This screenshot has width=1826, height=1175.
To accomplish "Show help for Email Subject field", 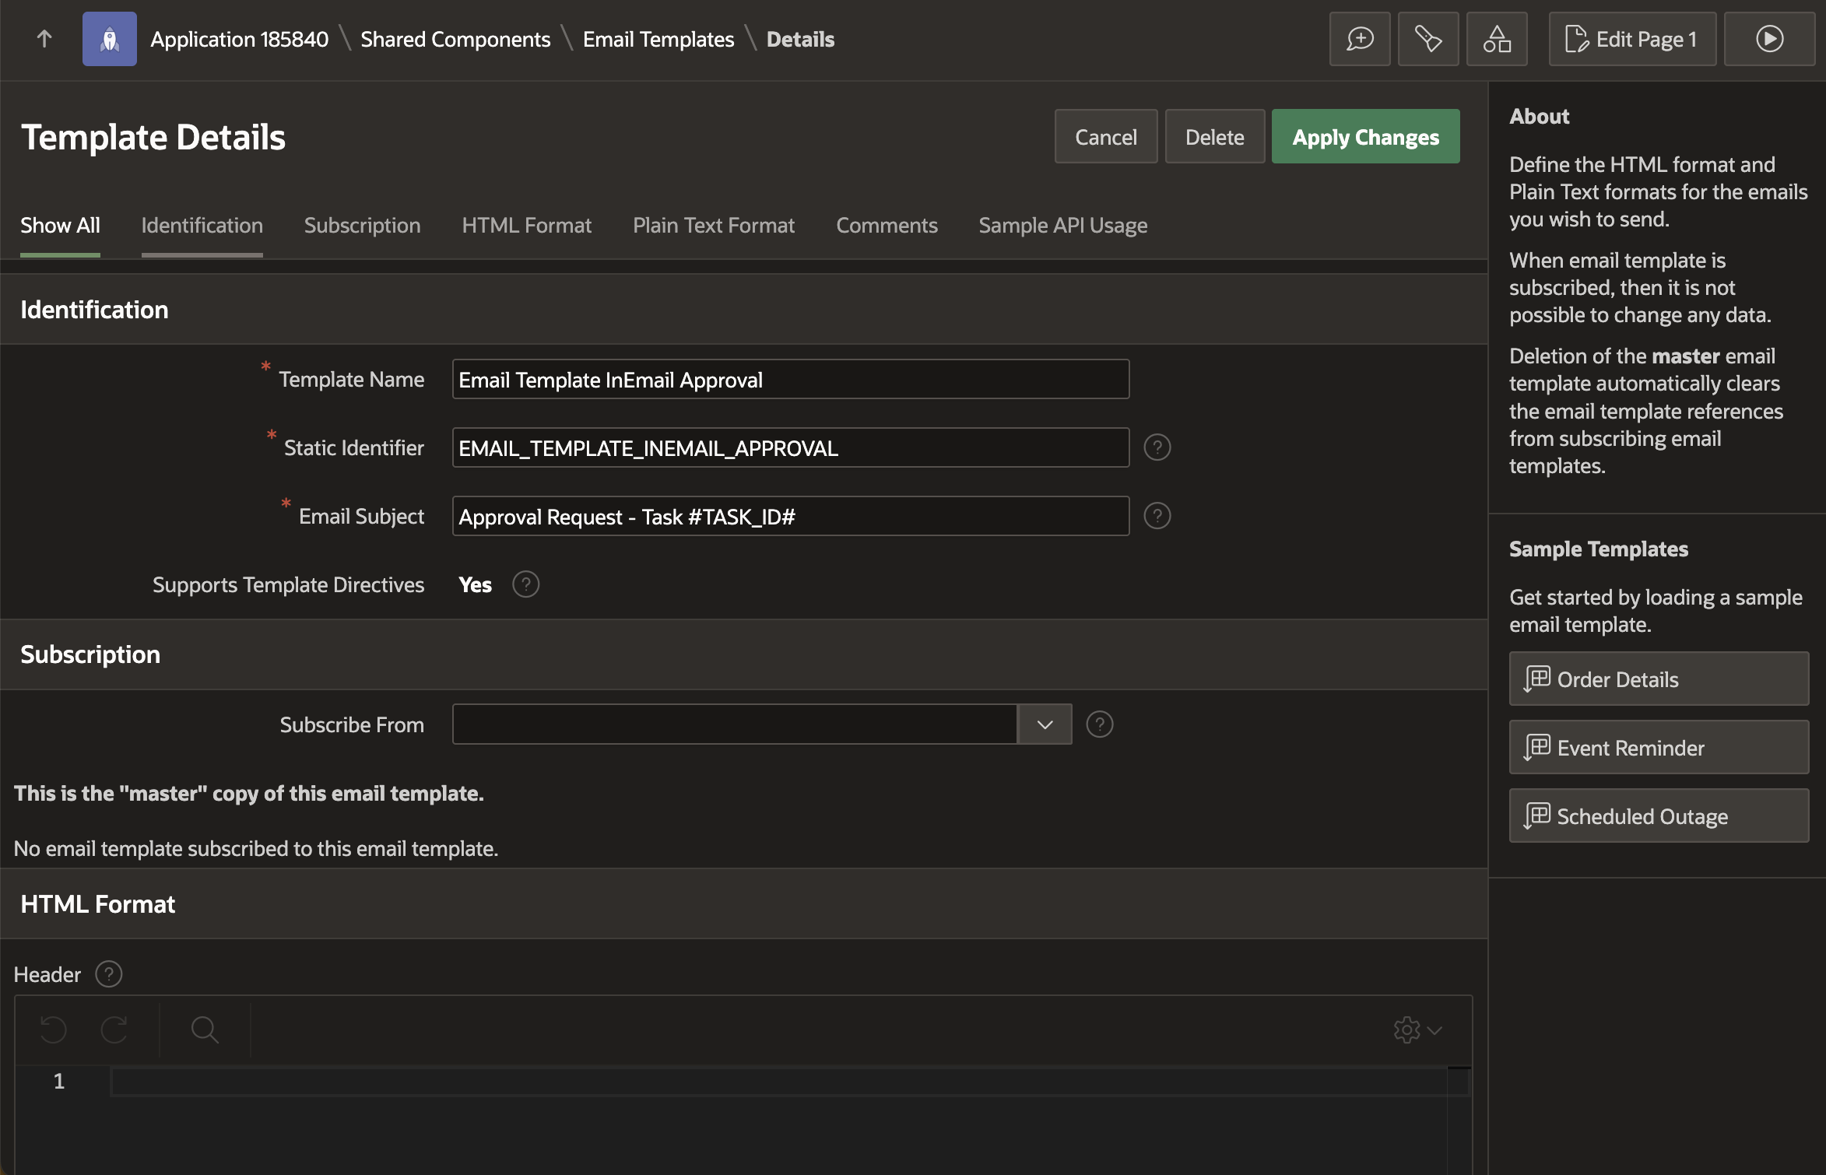I will pos(1157,516).
